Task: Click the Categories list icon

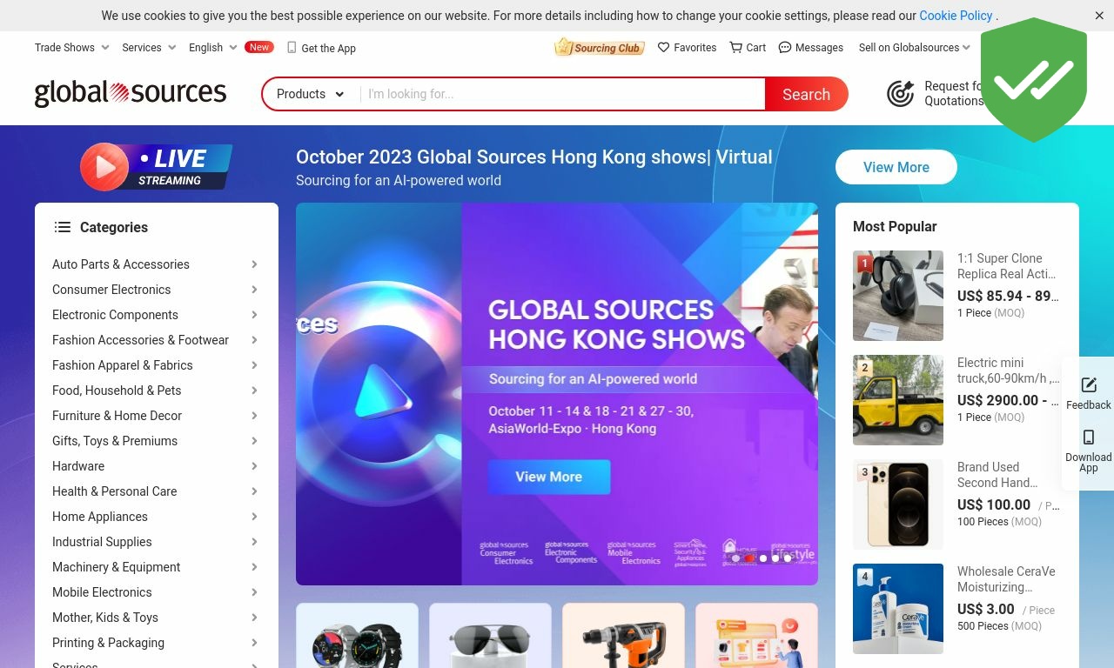Action: (x=63, y=227)
